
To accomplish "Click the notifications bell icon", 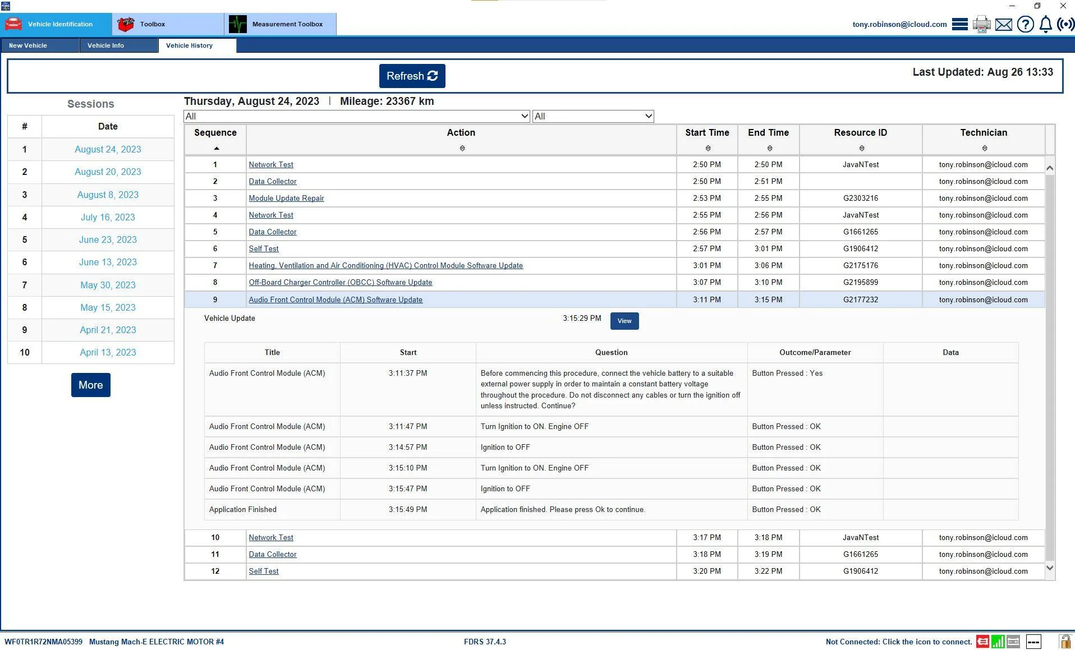I will tap(1046, 24).
